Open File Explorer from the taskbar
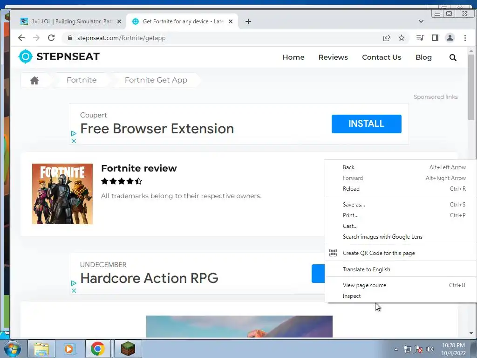477x358 pixels. (x=41, y=349)
